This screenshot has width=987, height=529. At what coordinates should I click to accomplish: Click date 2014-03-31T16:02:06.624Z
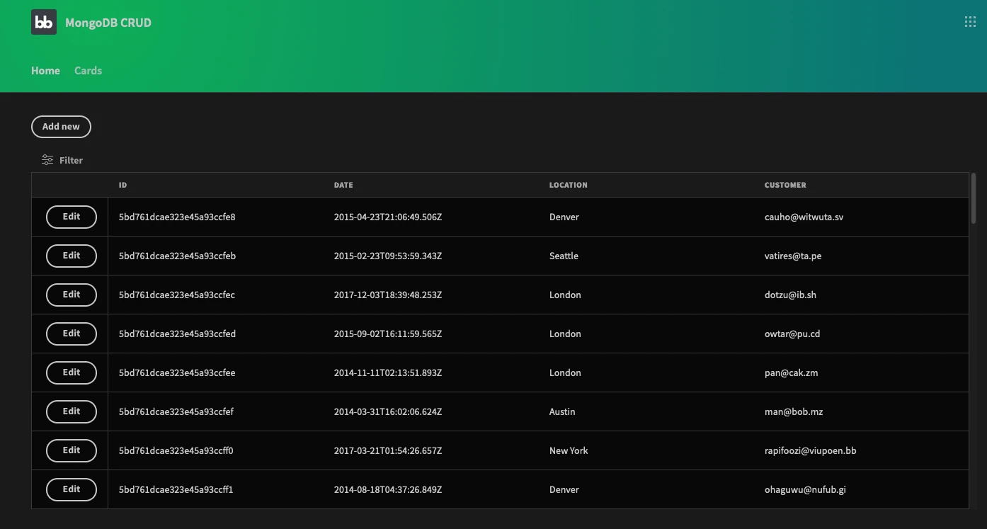tap(388, 411)
